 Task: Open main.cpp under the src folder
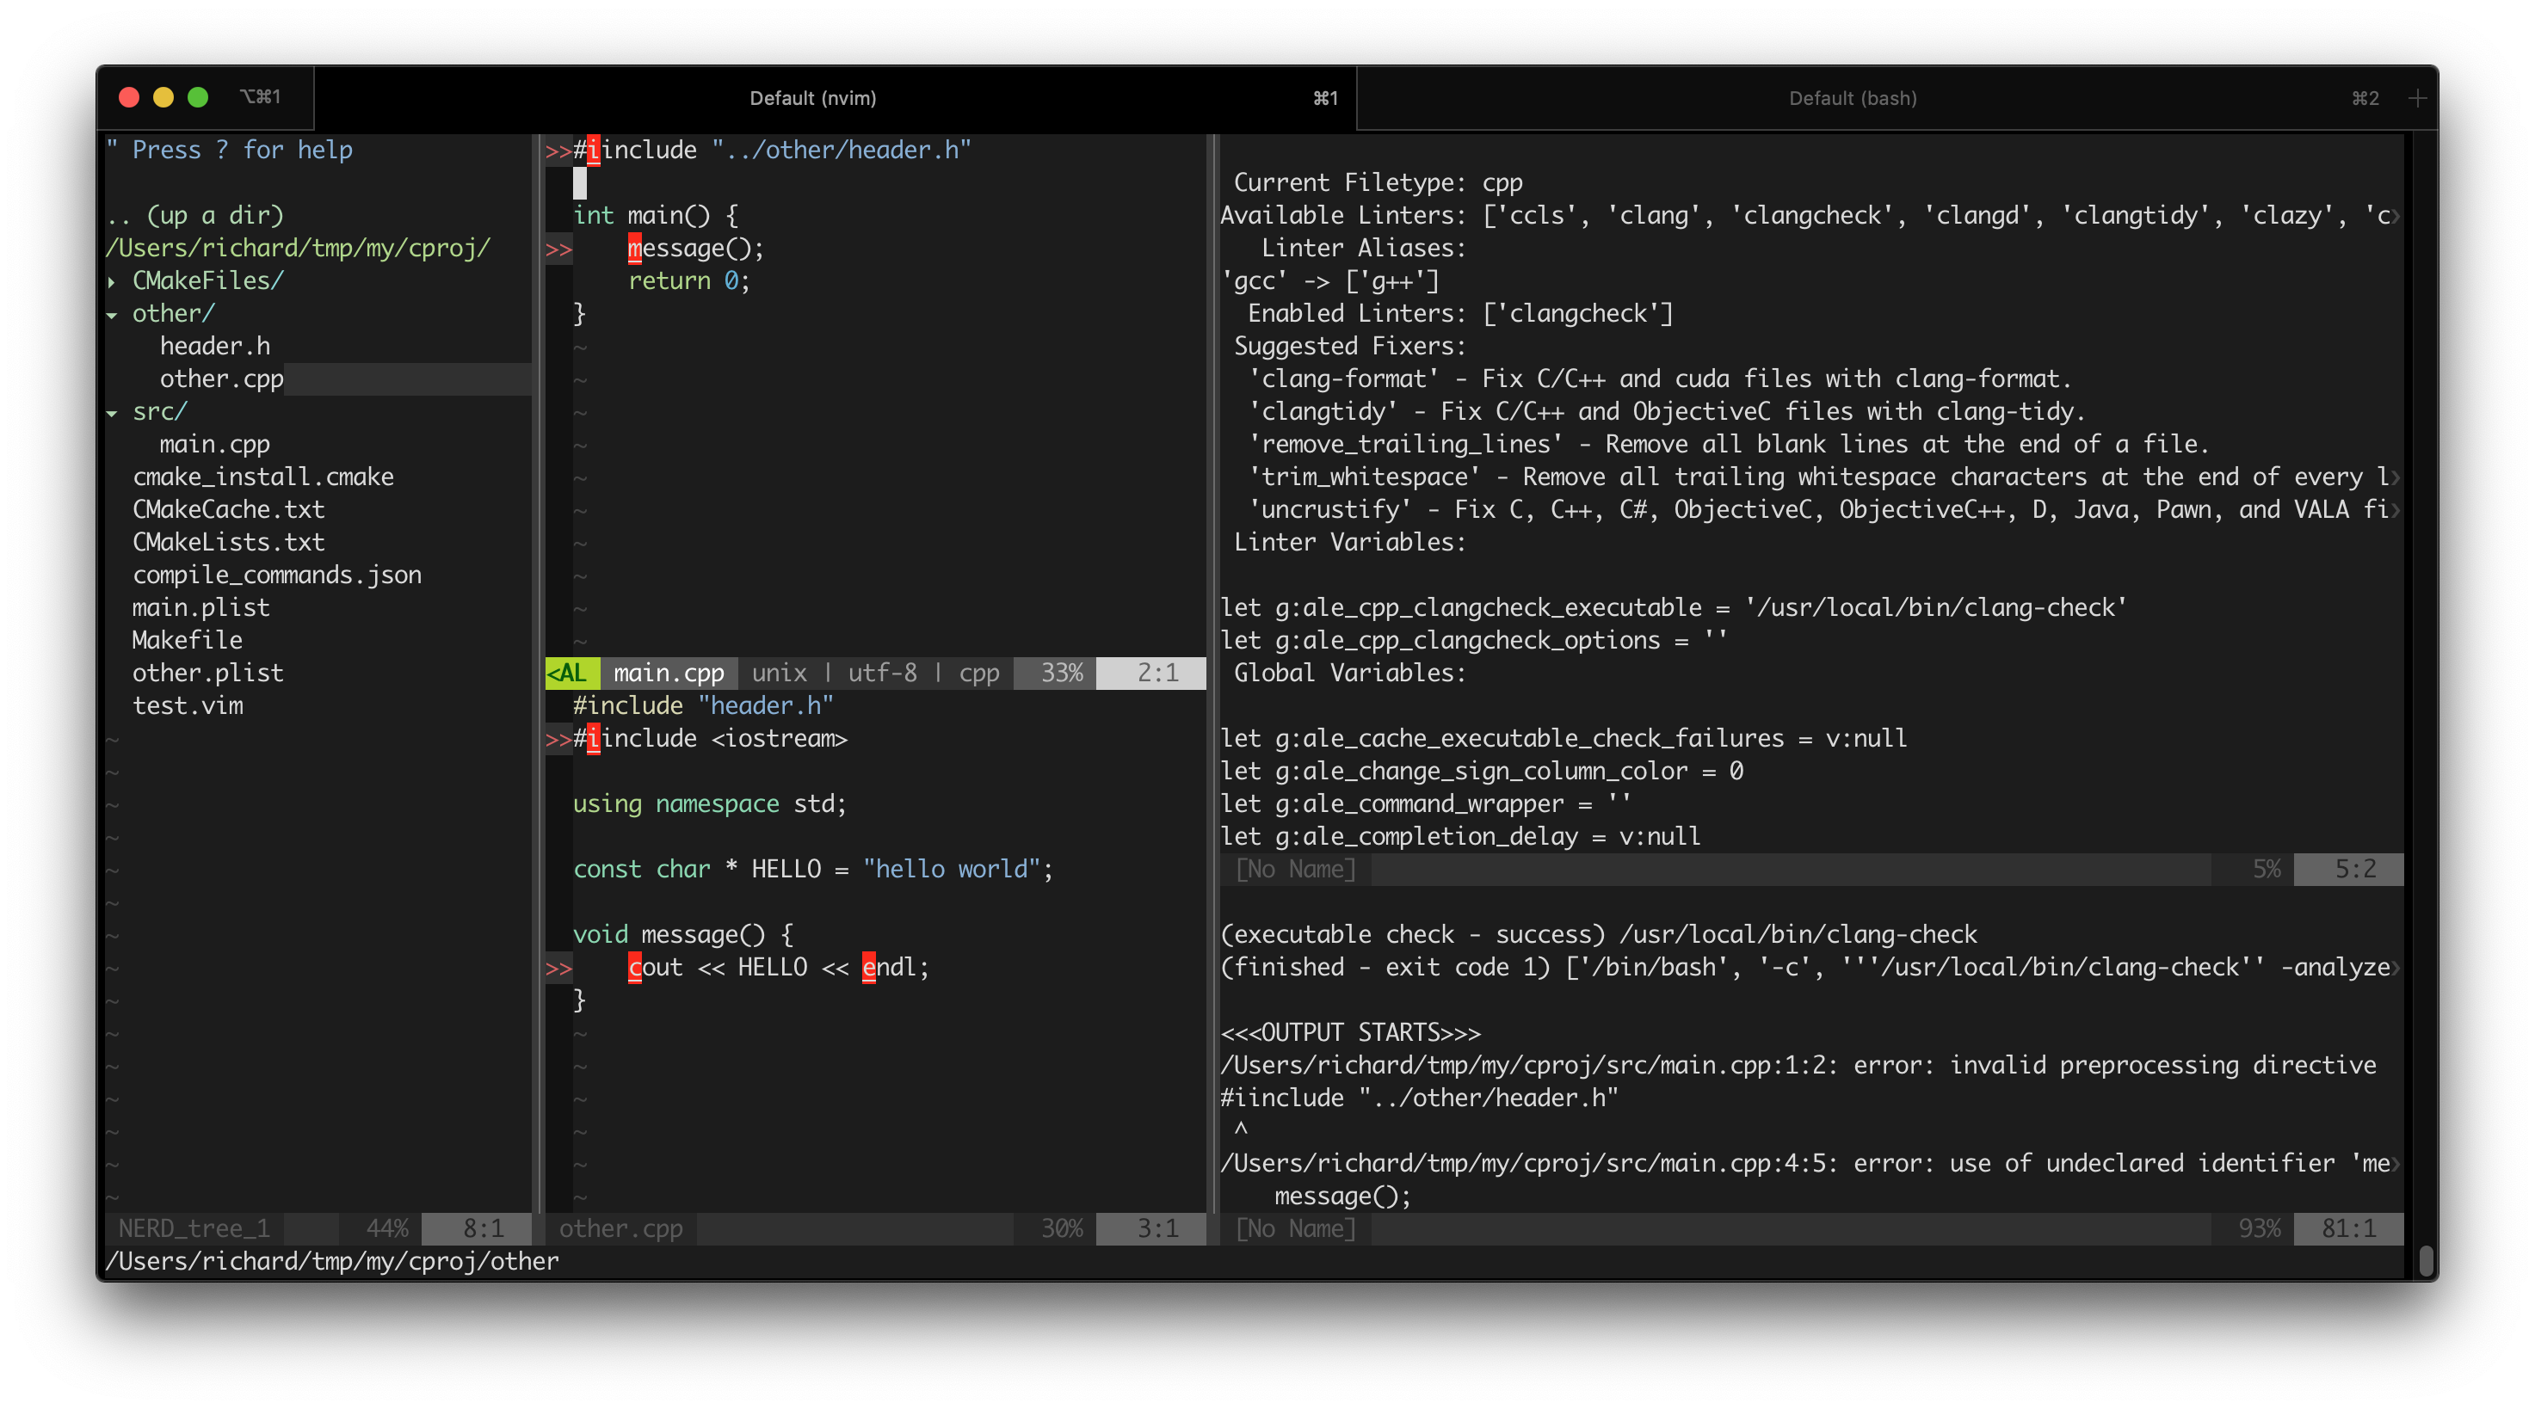(215, 444)
